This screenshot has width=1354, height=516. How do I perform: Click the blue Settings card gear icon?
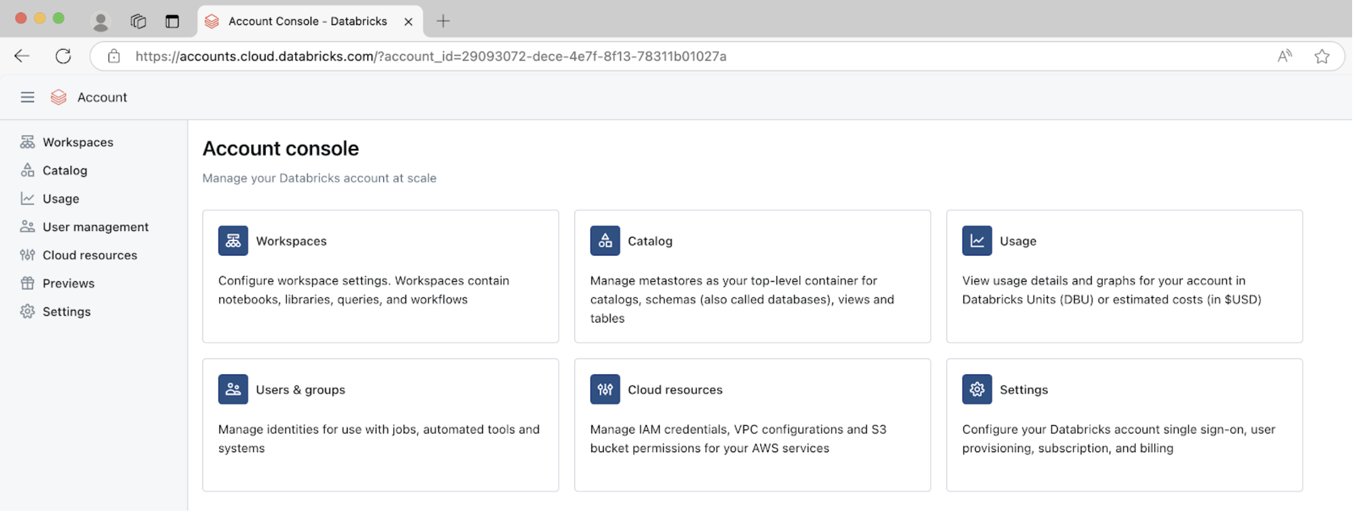[977, 389]
